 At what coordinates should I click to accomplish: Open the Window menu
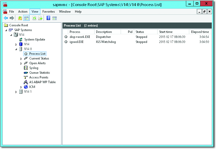pos(65,12)
